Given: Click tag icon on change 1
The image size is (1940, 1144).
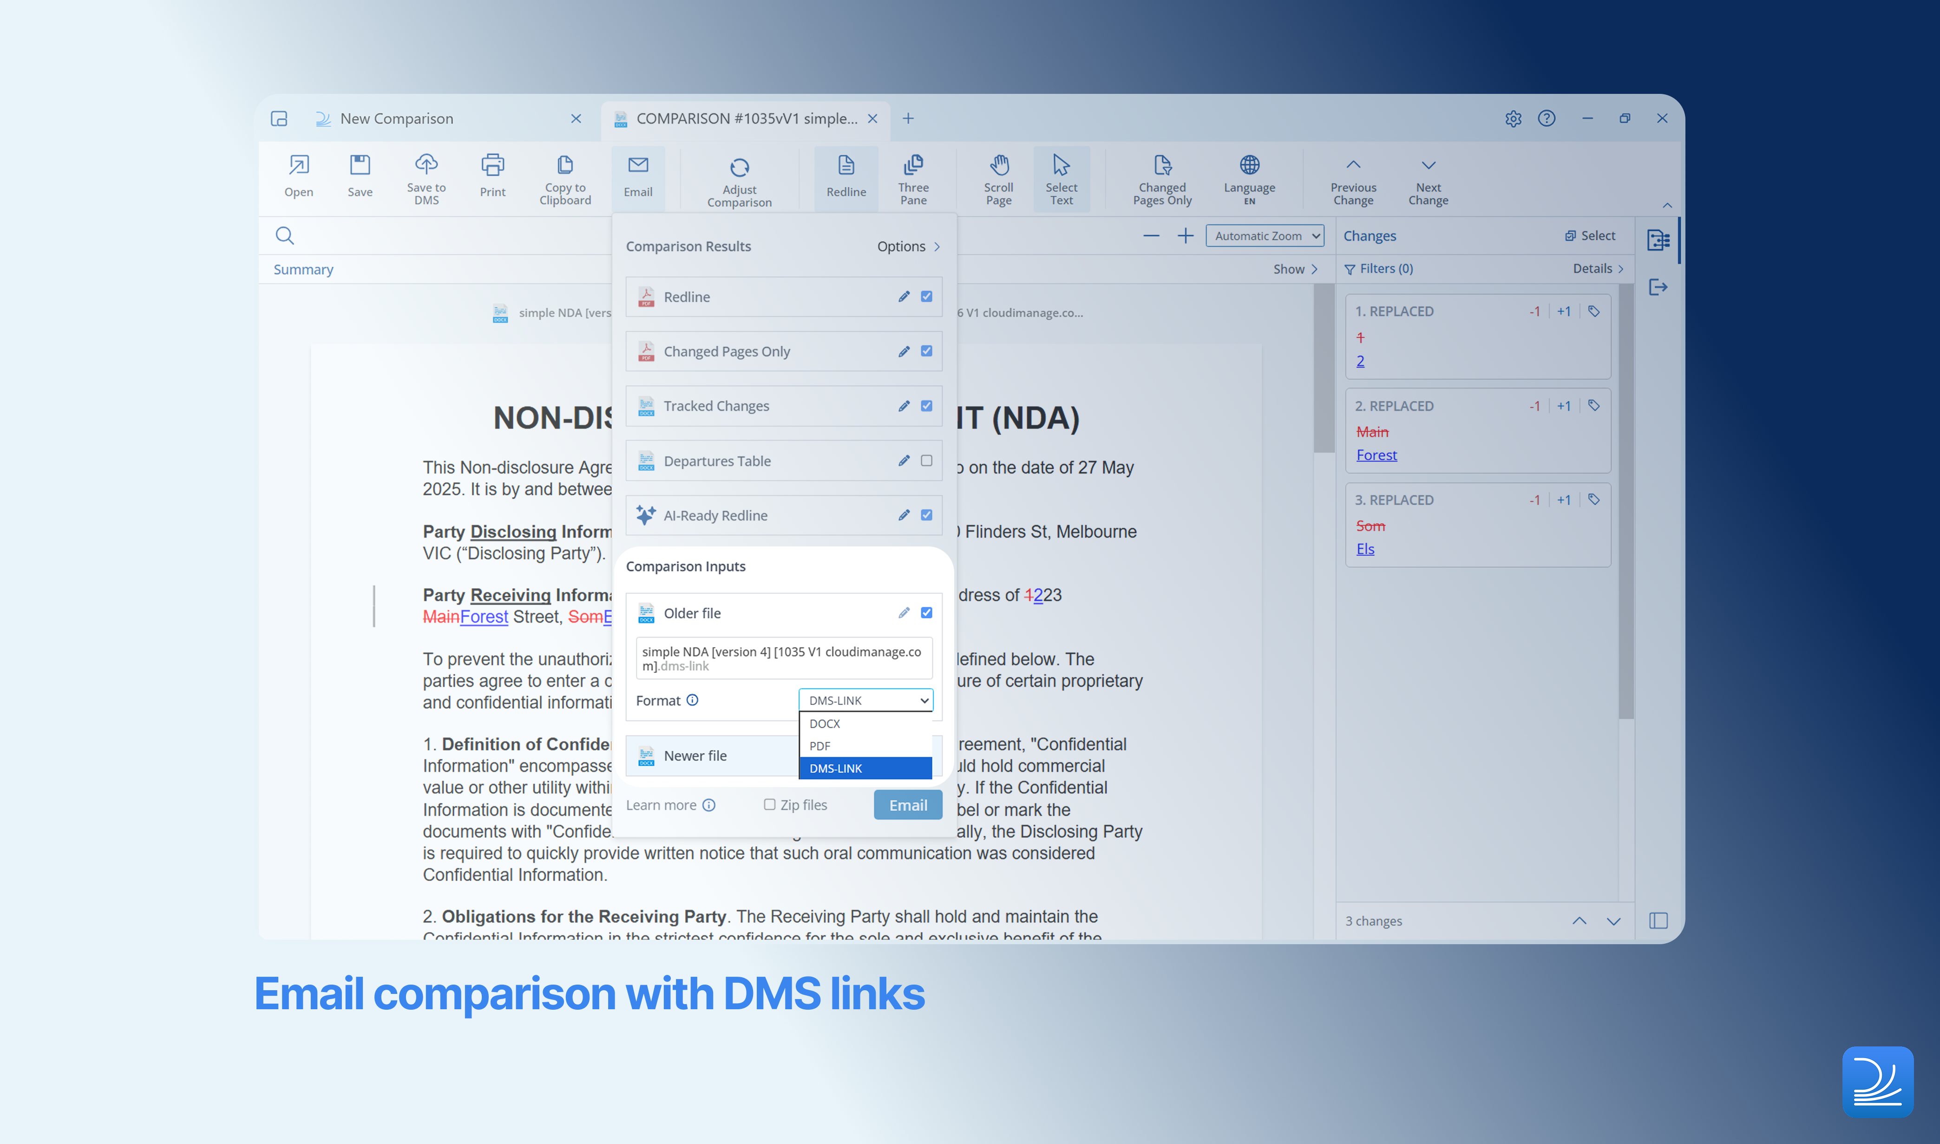Looking at the screenshot, I should coord(1594,311).
